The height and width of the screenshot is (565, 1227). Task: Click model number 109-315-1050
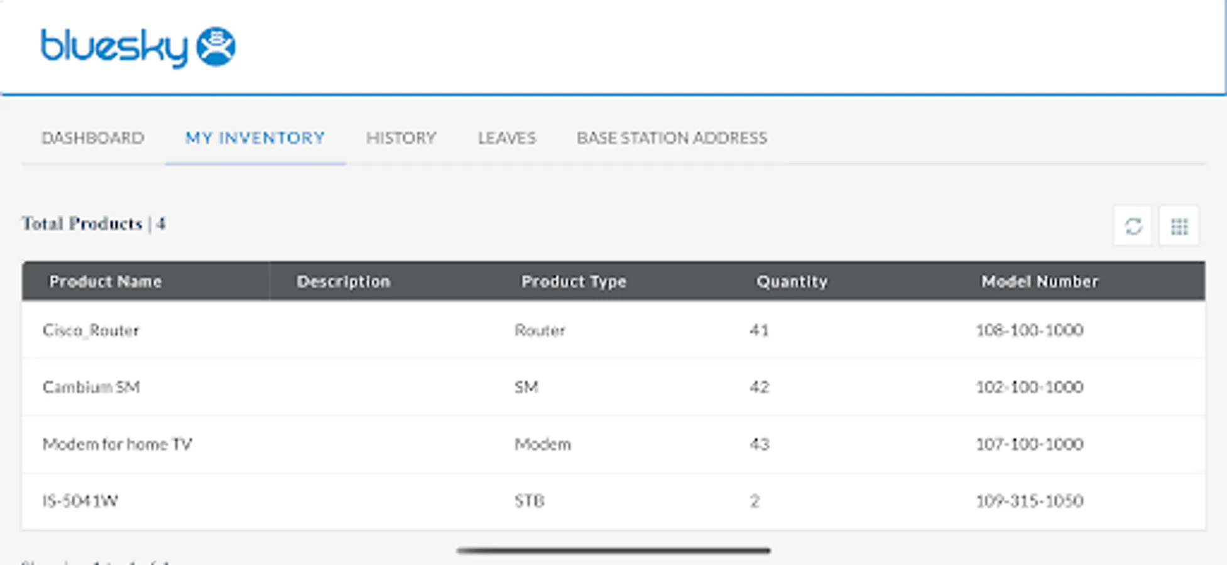click(x=1029, y=501)
